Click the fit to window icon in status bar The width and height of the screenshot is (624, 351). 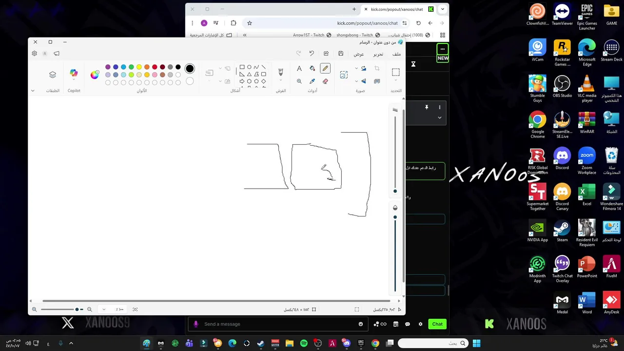pyautogui.click(x=135, y=310)
